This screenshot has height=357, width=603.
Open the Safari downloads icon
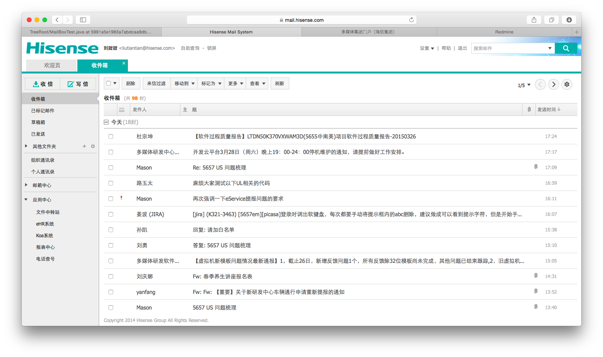tap(569, 20)
